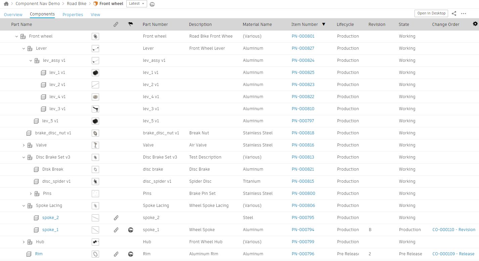The height and width of the screenshot is (261, 479).
Task: Click the share icon
Action: (454, 13)
